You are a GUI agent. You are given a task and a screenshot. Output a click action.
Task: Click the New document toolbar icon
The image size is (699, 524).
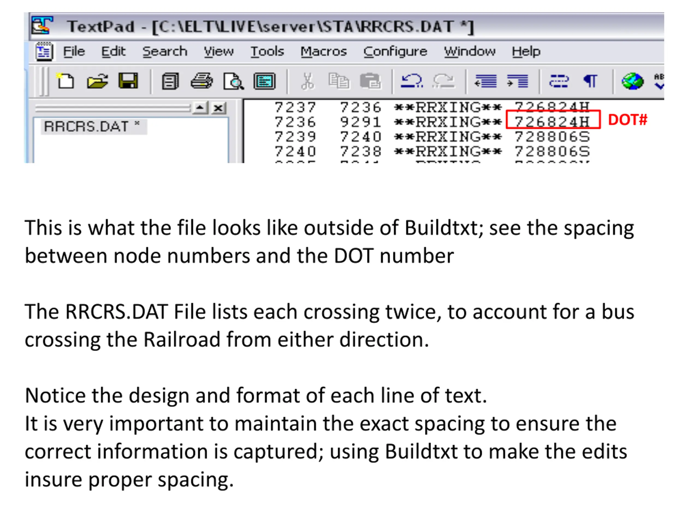tap(66, 81)
